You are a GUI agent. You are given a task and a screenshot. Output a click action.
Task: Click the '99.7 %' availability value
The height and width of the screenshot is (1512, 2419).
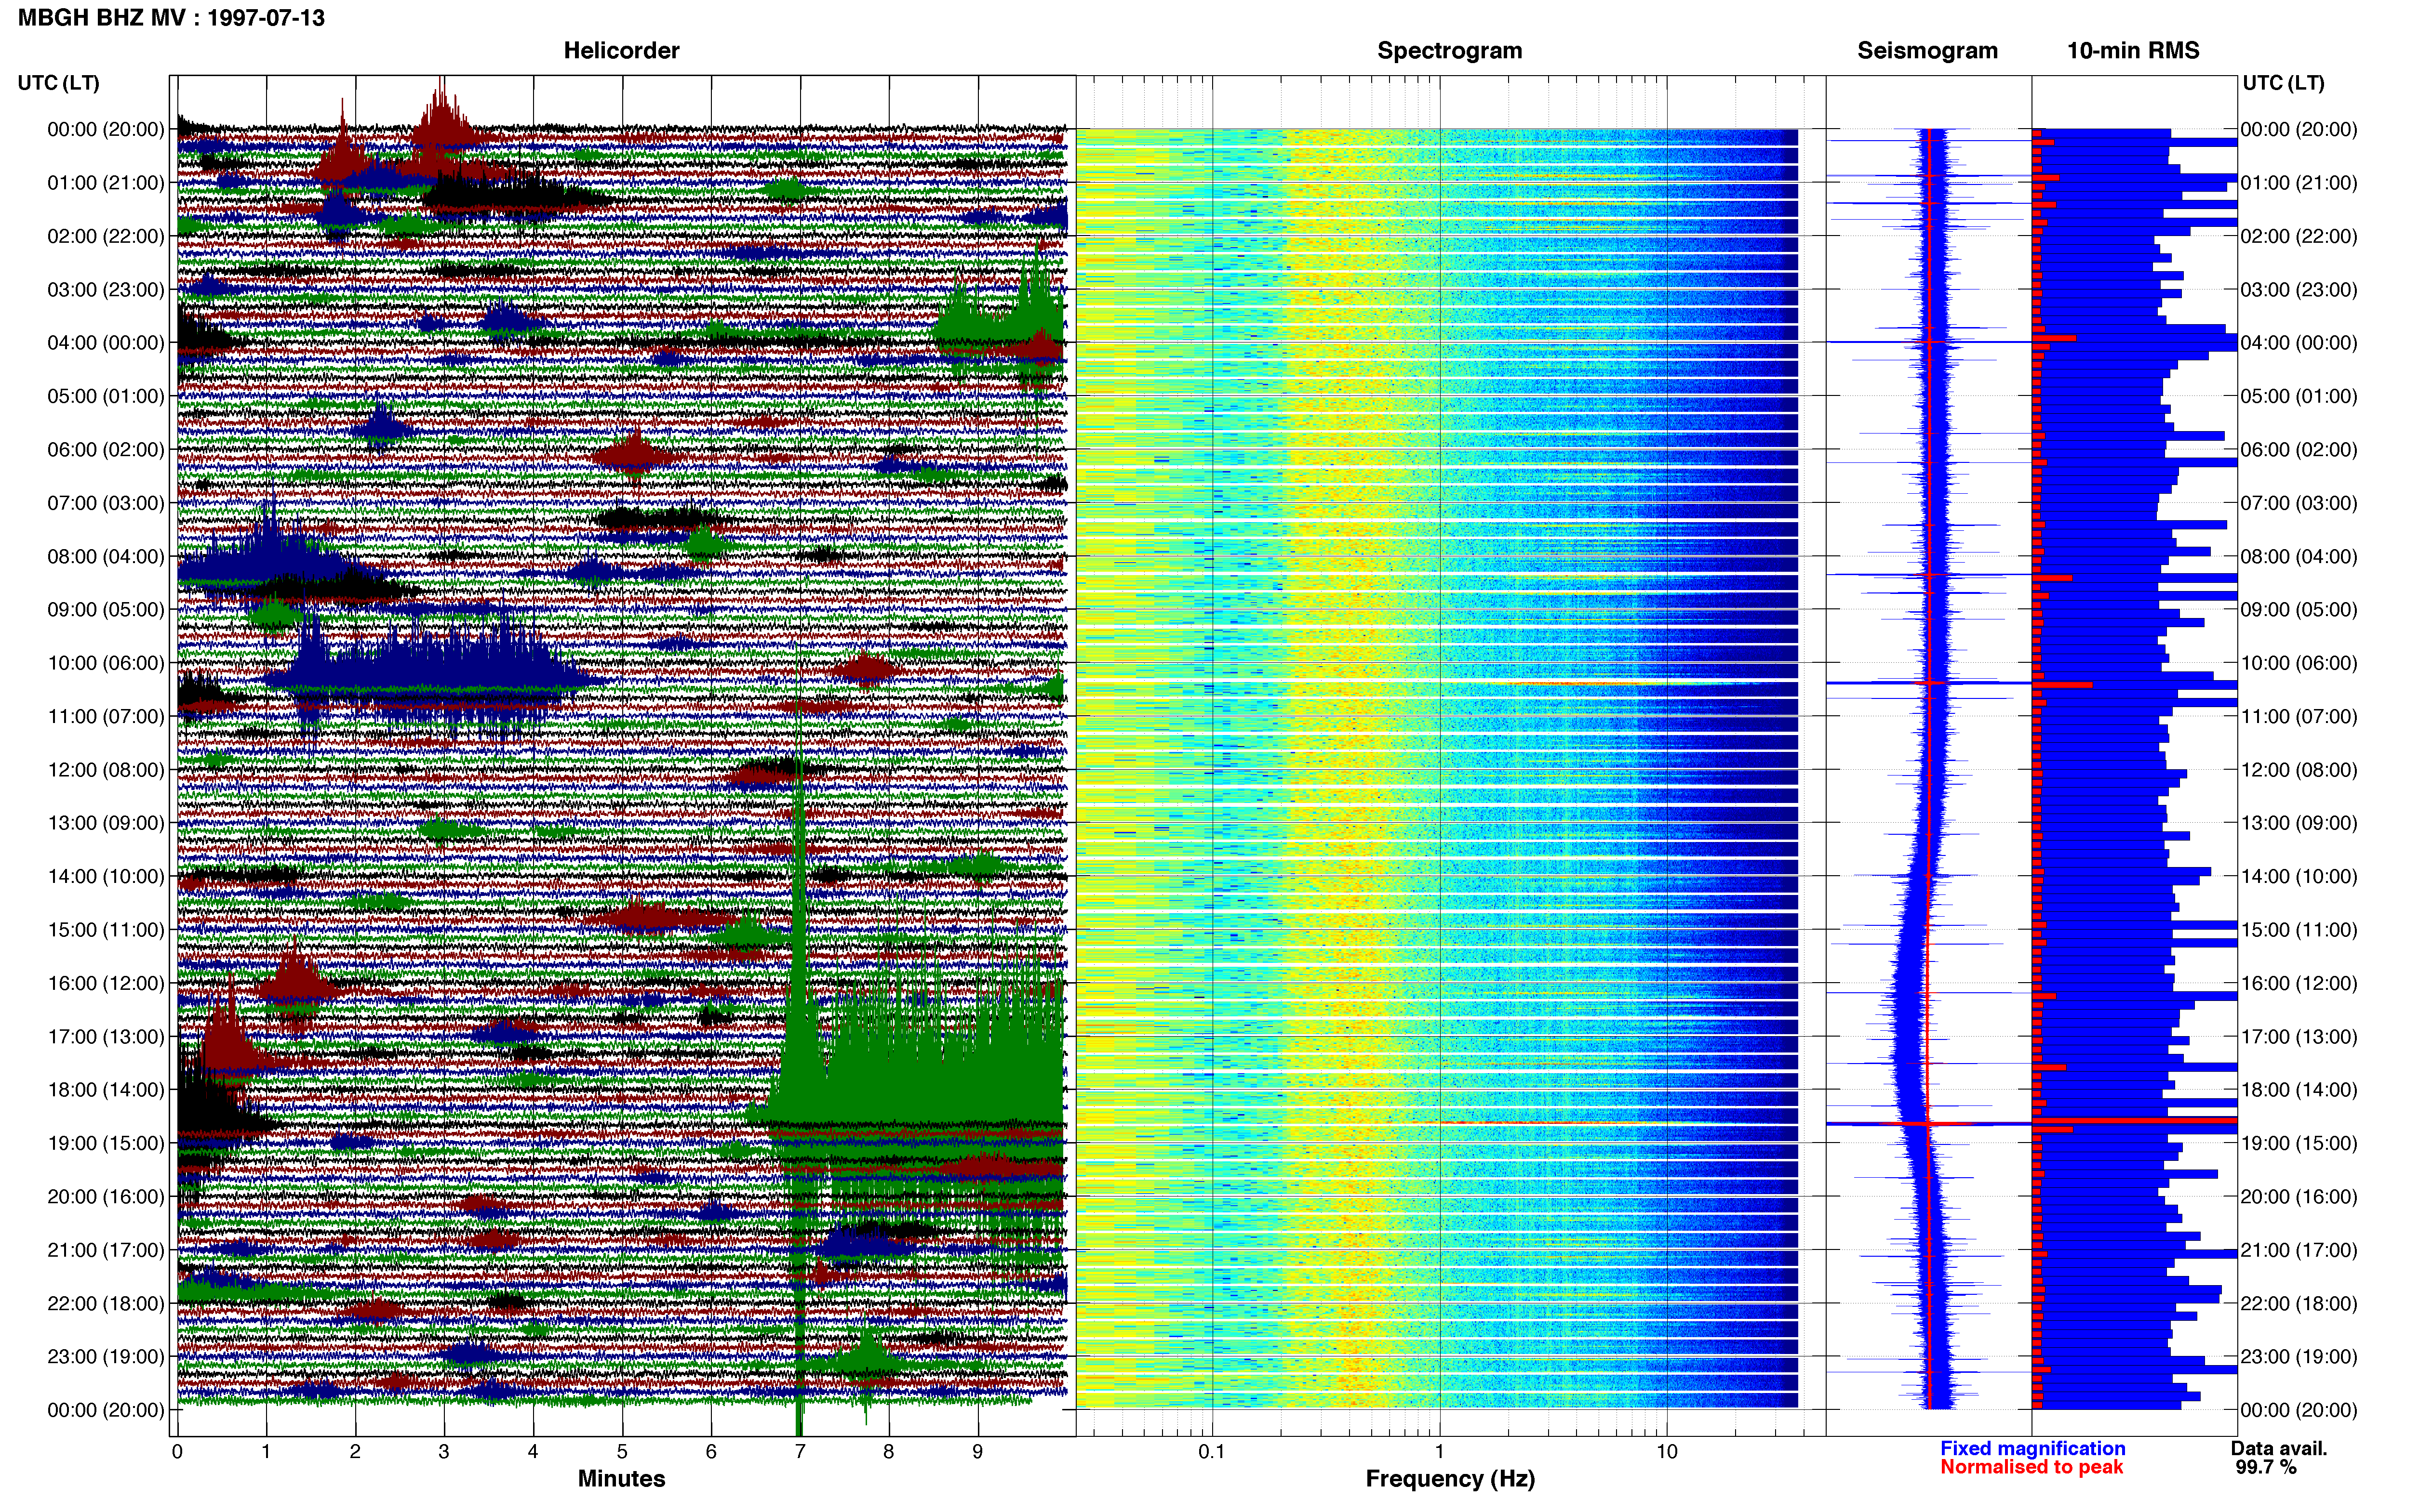pos(2266,1468)
